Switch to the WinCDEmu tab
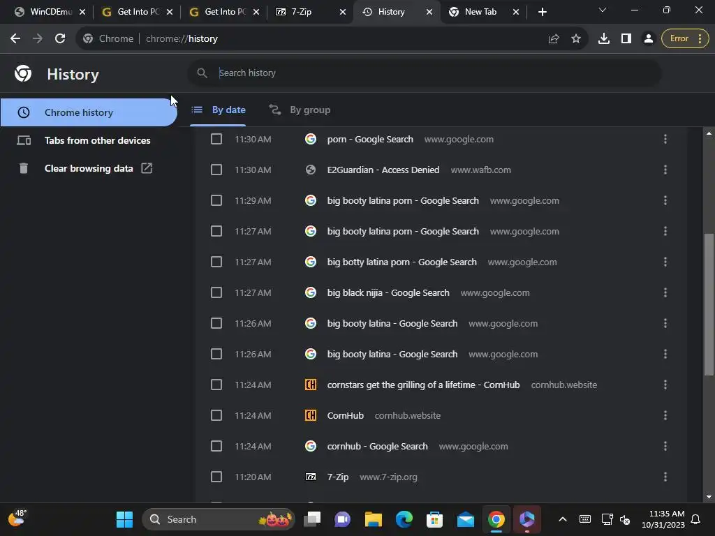This screenshot has height=536, width=715. coord(50,12)
